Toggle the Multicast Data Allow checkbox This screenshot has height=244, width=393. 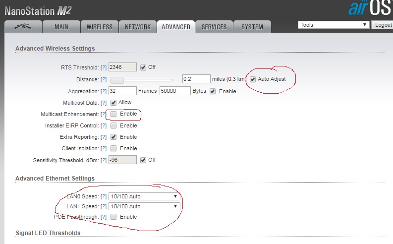click(x=113, y=103)
